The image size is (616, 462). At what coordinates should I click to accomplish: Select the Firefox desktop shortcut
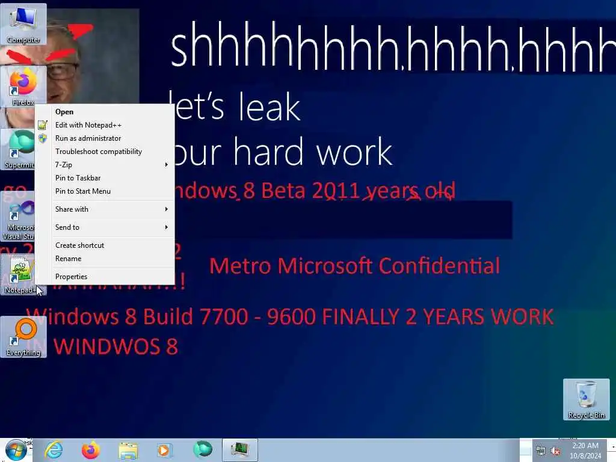(23, 87)
